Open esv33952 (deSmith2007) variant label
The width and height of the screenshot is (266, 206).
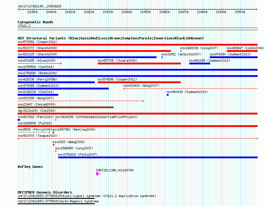181,54
